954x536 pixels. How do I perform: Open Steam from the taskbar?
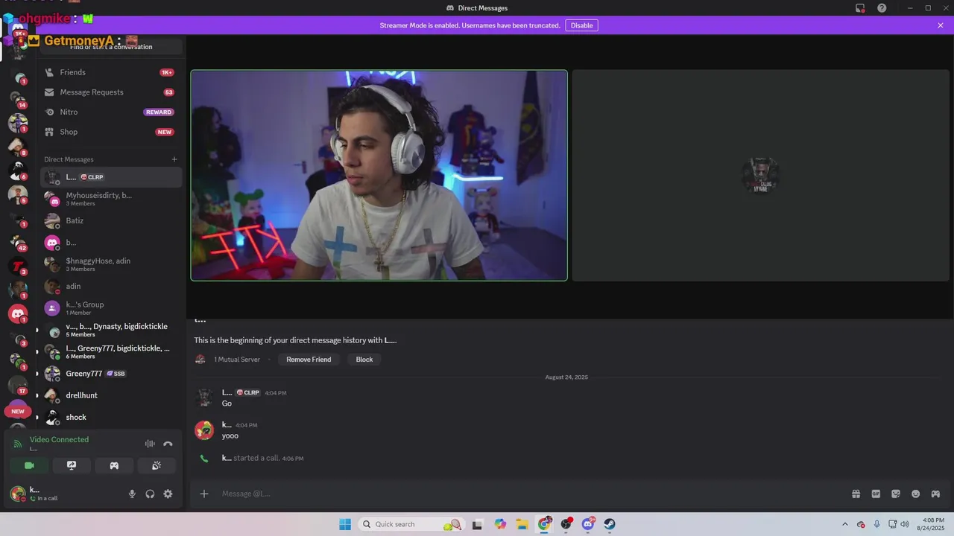(x=610, y=524)
